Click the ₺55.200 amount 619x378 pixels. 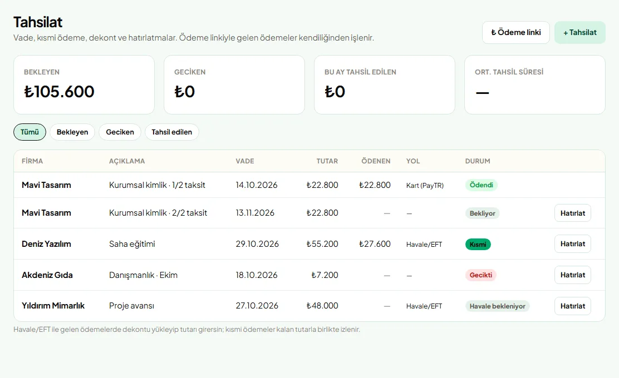point(322,244)
